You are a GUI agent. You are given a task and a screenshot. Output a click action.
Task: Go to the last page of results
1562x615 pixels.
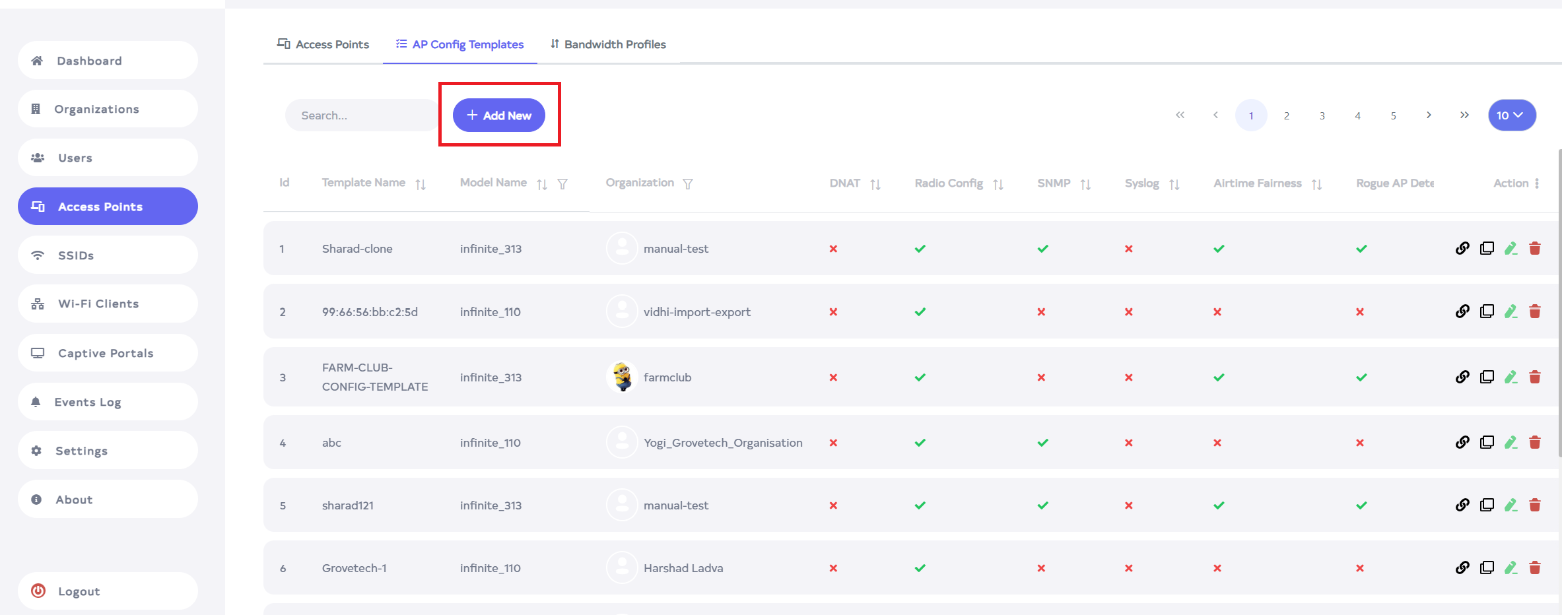click(x=1464, y=115)
